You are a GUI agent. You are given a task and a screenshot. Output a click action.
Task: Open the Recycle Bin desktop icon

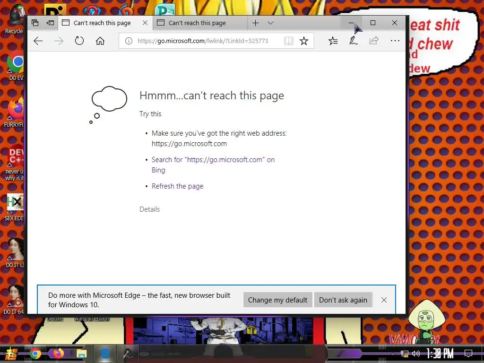tap(14, 19)
